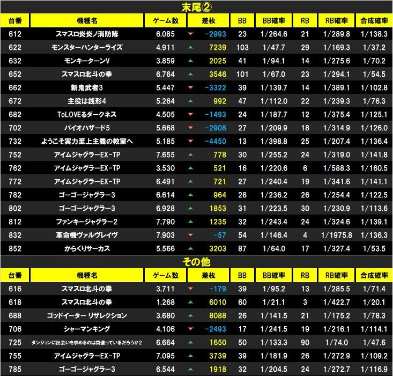Image resolution: width=393 pixels, height=376 pixels.
Task: Click the machine name 主役は銭形4
Action: (87, 101)
